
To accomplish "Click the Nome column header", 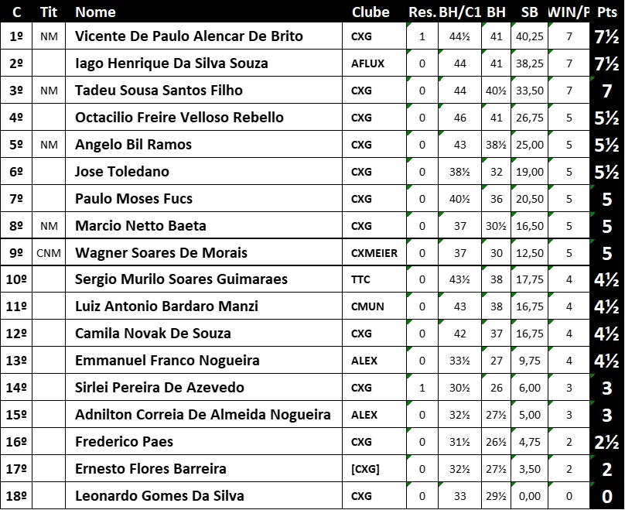I will (x=95, y=12).
